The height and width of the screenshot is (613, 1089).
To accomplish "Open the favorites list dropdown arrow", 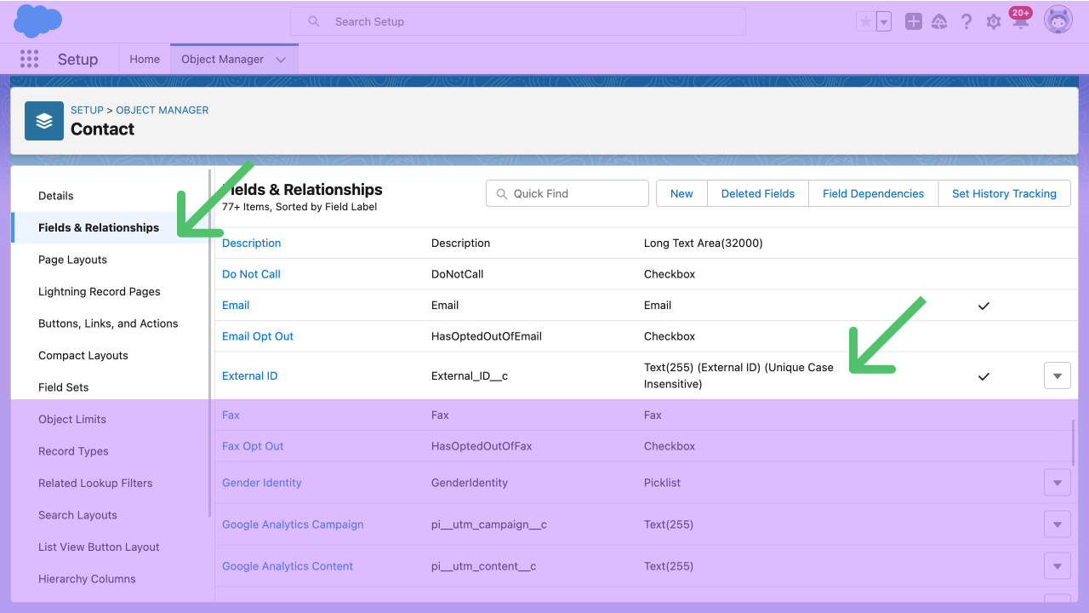I will tap(884, 22).
